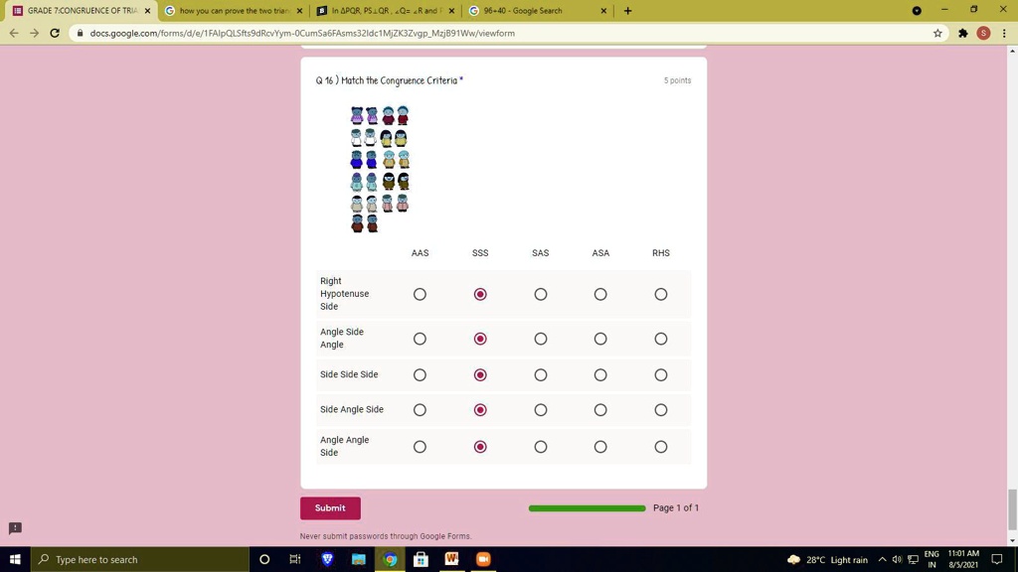
Task: Go back to previous page arrow
Action: coord(14,33)
